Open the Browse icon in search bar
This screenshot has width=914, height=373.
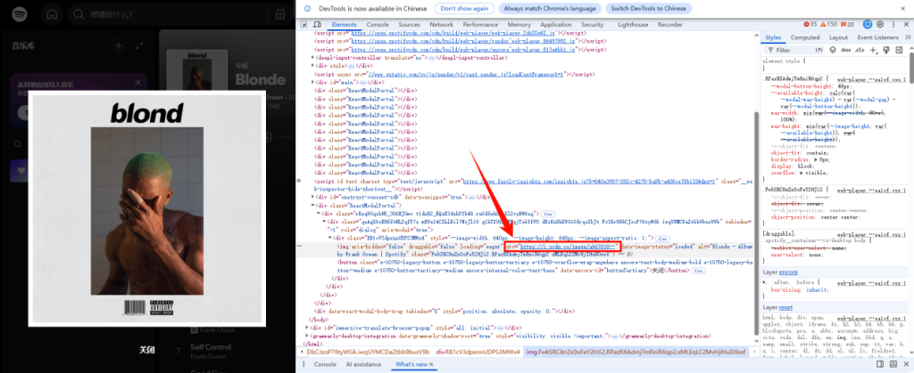[x=280, y=14]
